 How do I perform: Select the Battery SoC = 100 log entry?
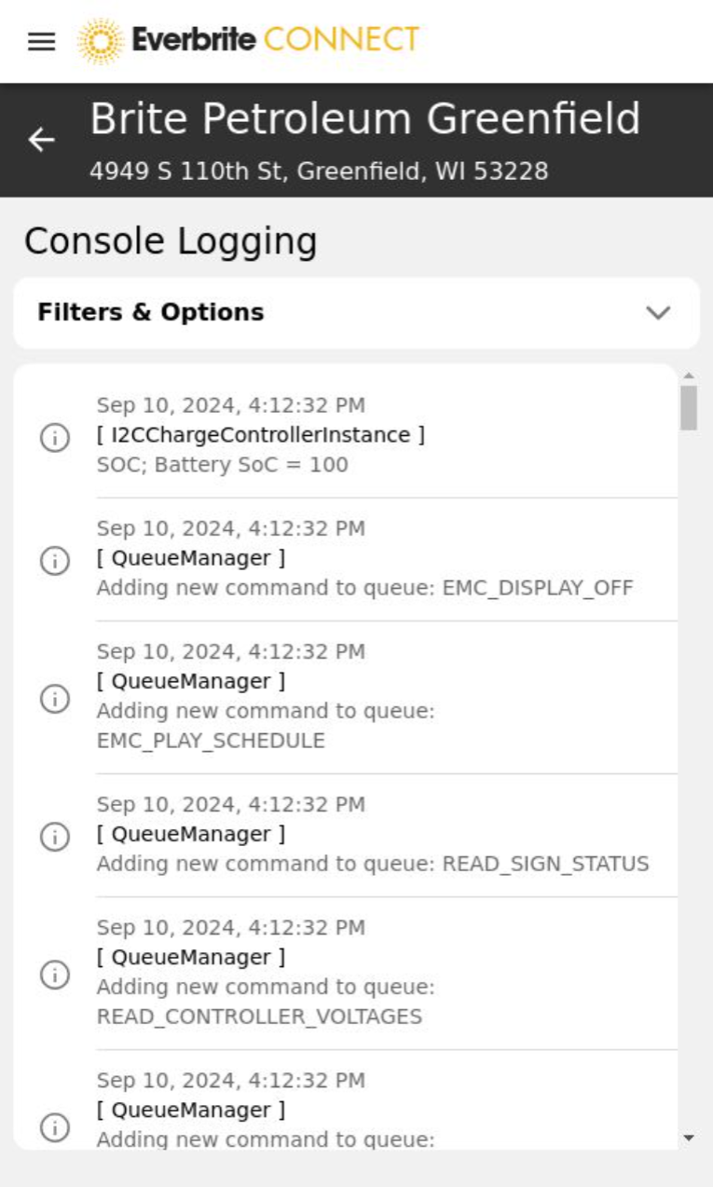point(222,465)
